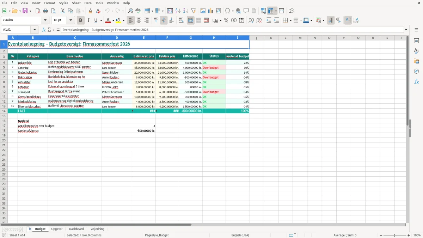Viewport: 423px width, 238px height.
Task: Insert Image from toolbar
Action: pyautogui.click(x=203, y=11)
